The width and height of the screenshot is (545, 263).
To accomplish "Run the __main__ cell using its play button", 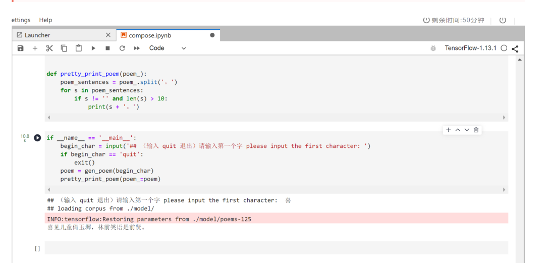I will (x=37, y=138).
